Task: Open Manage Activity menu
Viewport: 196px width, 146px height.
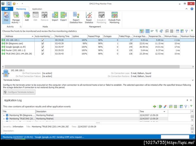Action: tap(16, 18)
